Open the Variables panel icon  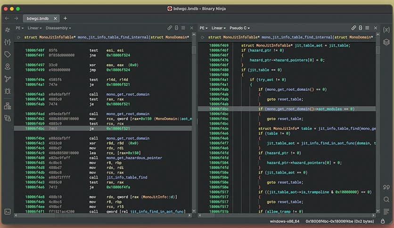(386, 30)
